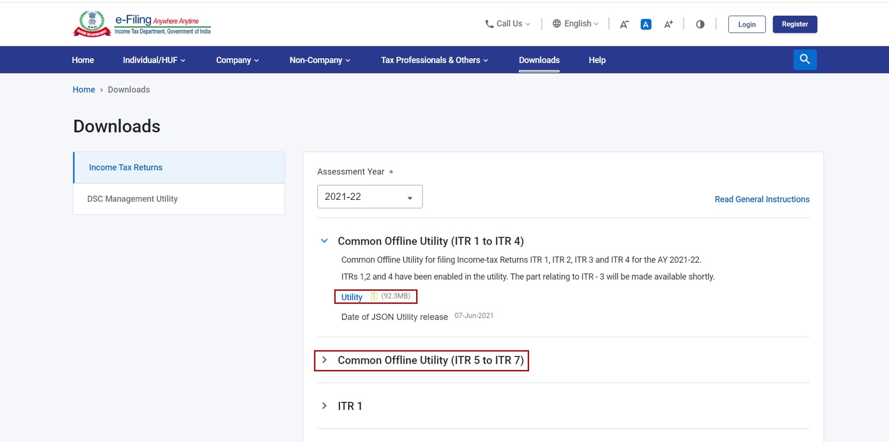Reset font size with the blue A icon
This screenshot has height=442, width=889.
[646, 24]
